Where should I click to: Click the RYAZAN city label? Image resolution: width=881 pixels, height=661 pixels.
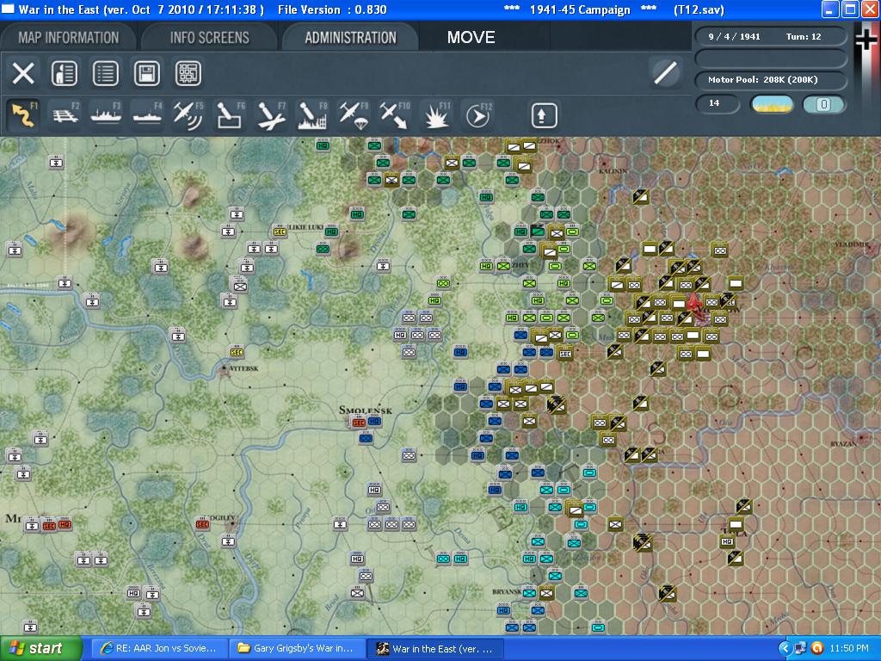(x=843, y=443)
